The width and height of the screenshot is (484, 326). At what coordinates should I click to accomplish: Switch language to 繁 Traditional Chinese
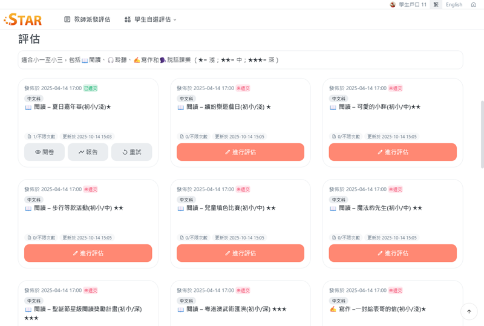point(436,5)
